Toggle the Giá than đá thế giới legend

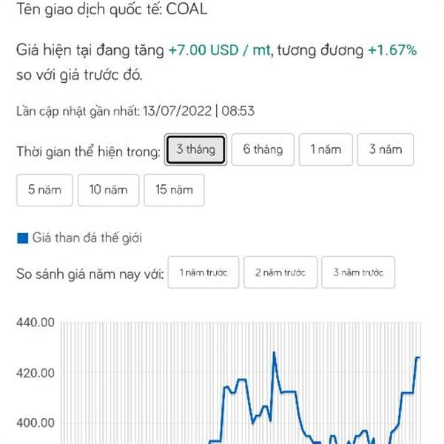tap(87, 238)
